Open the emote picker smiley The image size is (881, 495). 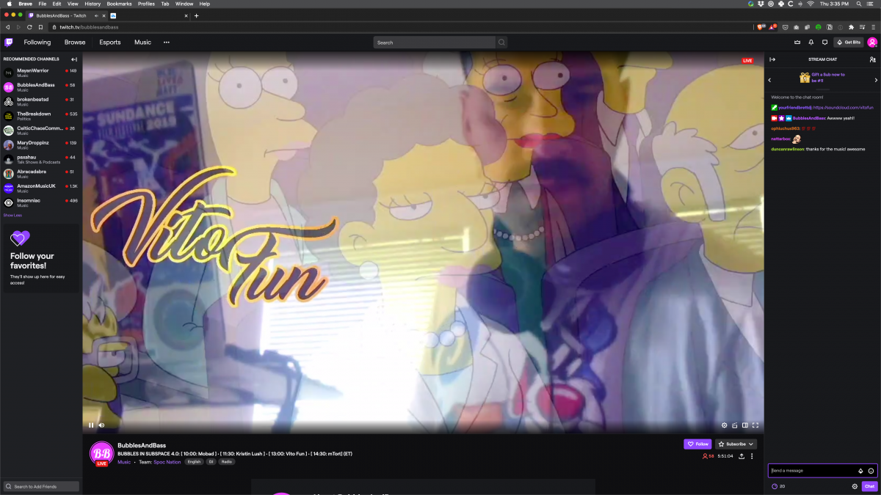tap(871, 471)
